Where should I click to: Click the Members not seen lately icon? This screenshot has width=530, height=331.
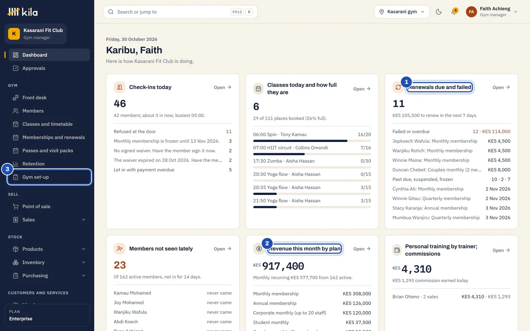[x=120, y=249]
